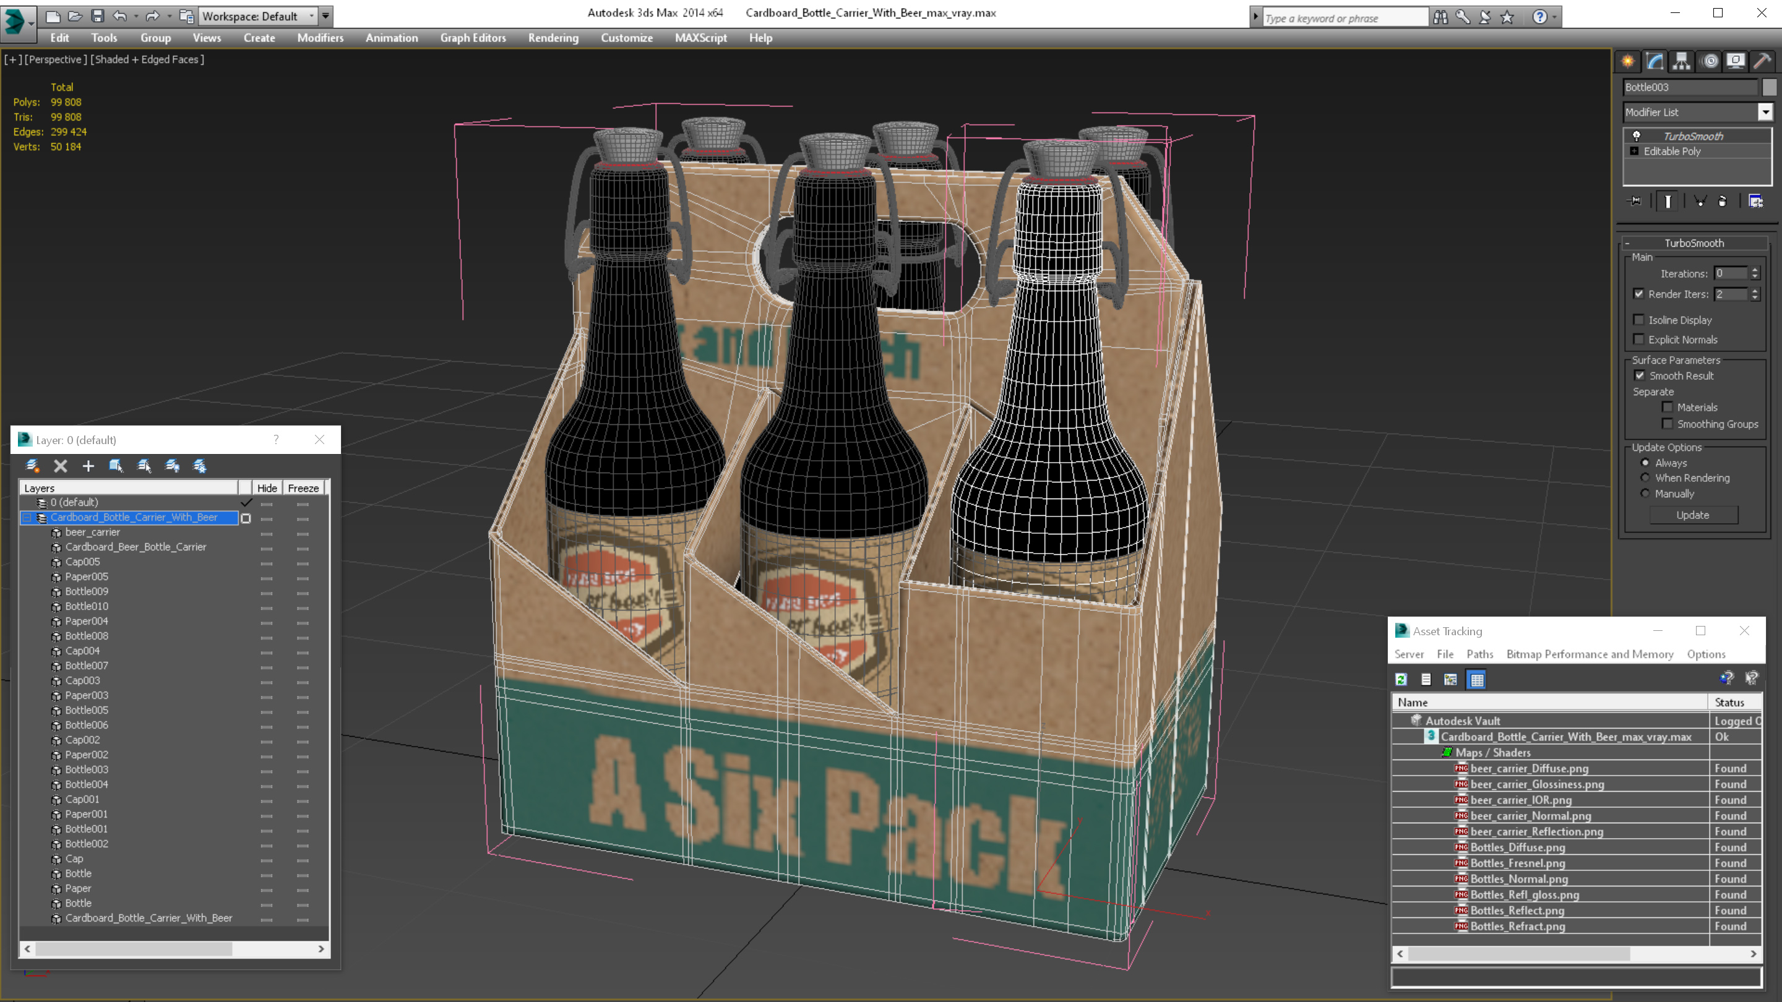Click the Perspective viewport label
Viewport: 1782px width, 1002px height.
pos(55,59)
